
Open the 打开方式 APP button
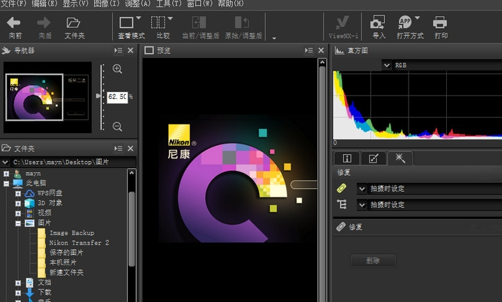(405, 23)
